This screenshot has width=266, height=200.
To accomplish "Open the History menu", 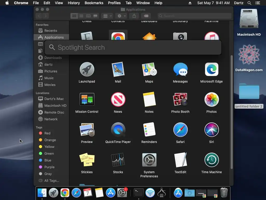I will tap(74, 3).
